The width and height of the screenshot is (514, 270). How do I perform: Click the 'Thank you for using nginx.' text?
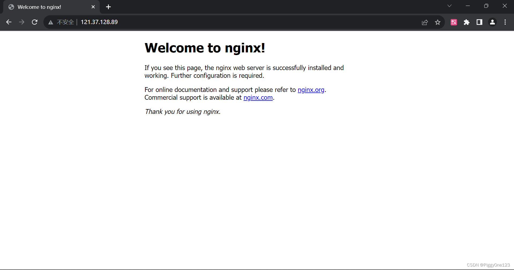click(183, 112)
